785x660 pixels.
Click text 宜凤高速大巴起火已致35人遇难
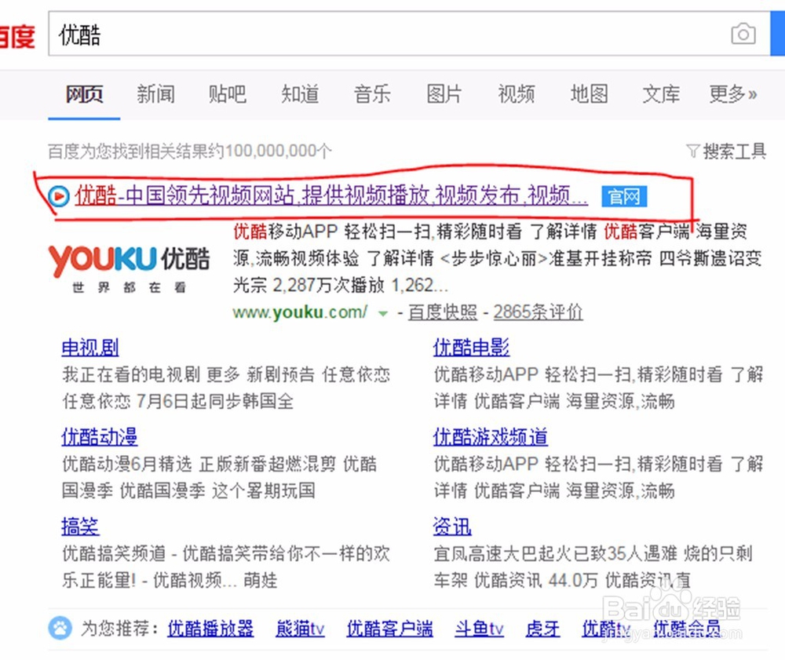(x=555, y=553)
